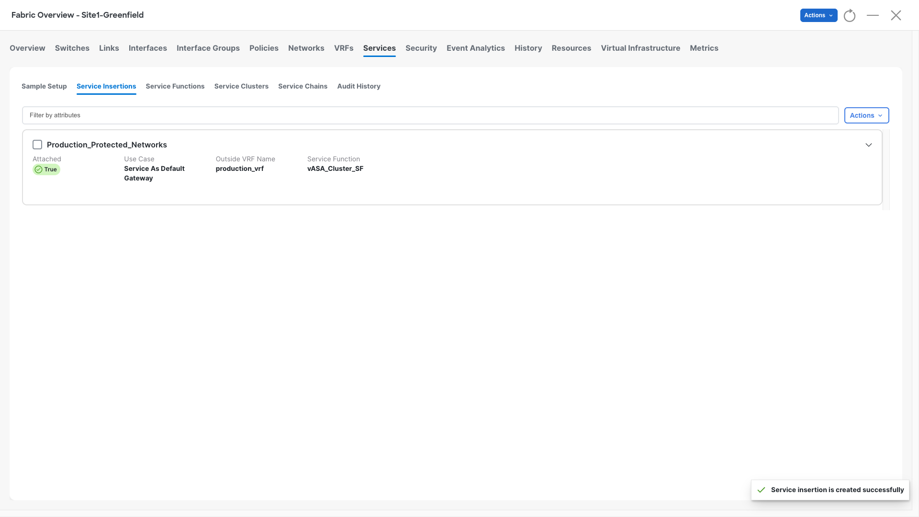Go to Virtual Infrastructure tab
The width and height of the screenshot is (919, 517).
[x=640, y=48]
